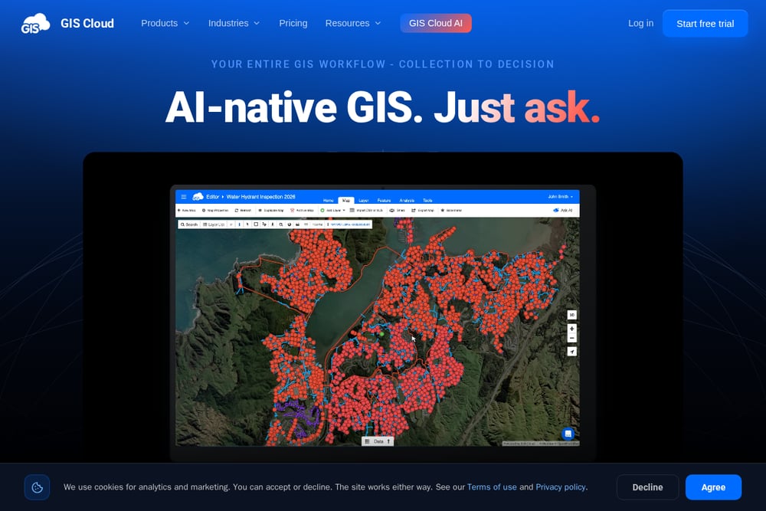Click the GIS Cloud logo icon
Screen dimensions: 766x511
[35, 23]
